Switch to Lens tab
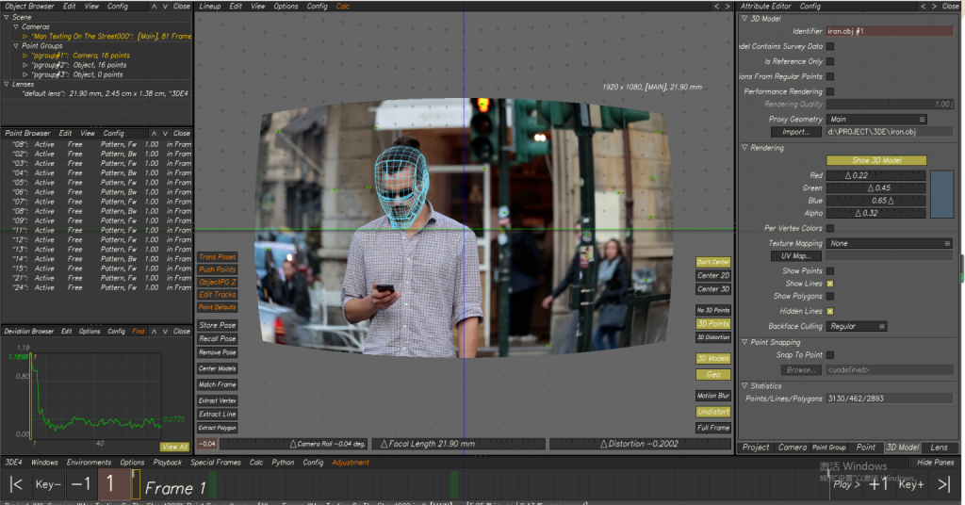 (940, 448)
